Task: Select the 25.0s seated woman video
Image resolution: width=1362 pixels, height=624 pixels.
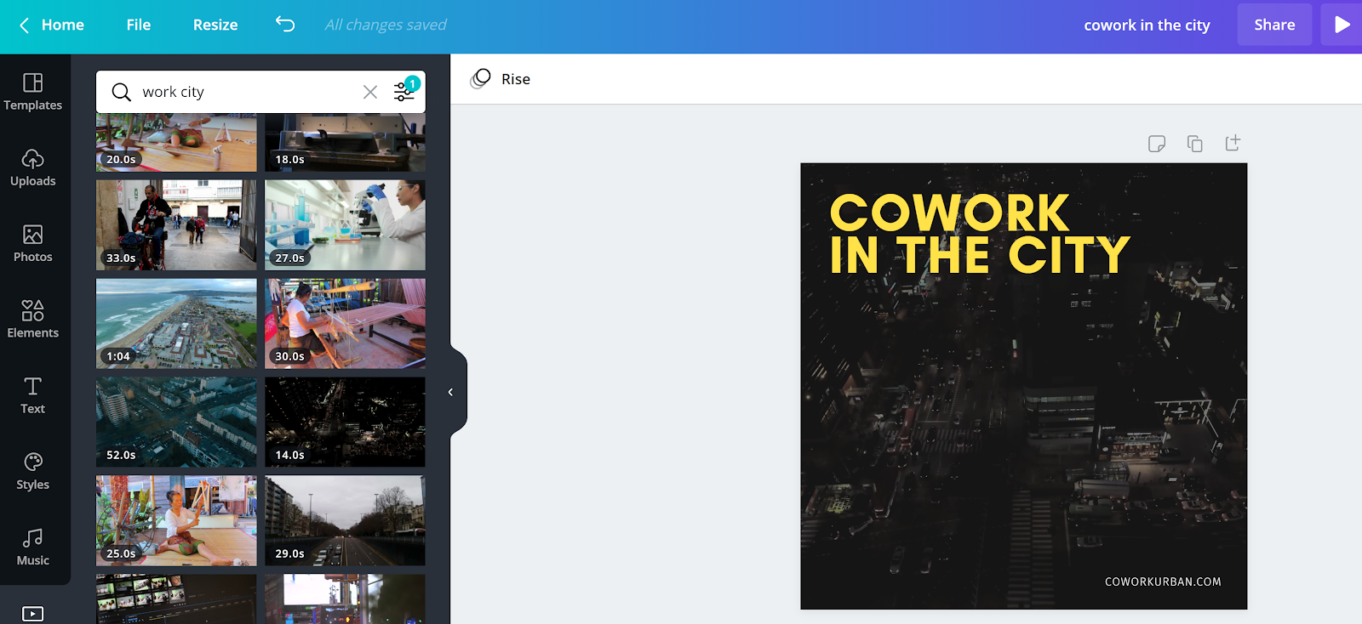Action: click(176, 521)
